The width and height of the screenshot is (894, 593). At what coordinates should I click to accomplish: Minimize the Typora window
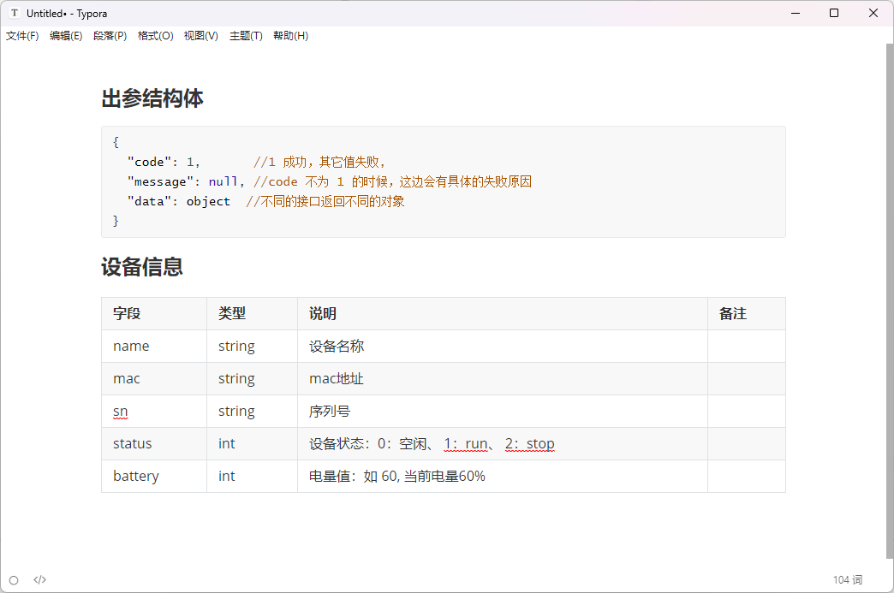pyautogui.click(x=796, y=13)
